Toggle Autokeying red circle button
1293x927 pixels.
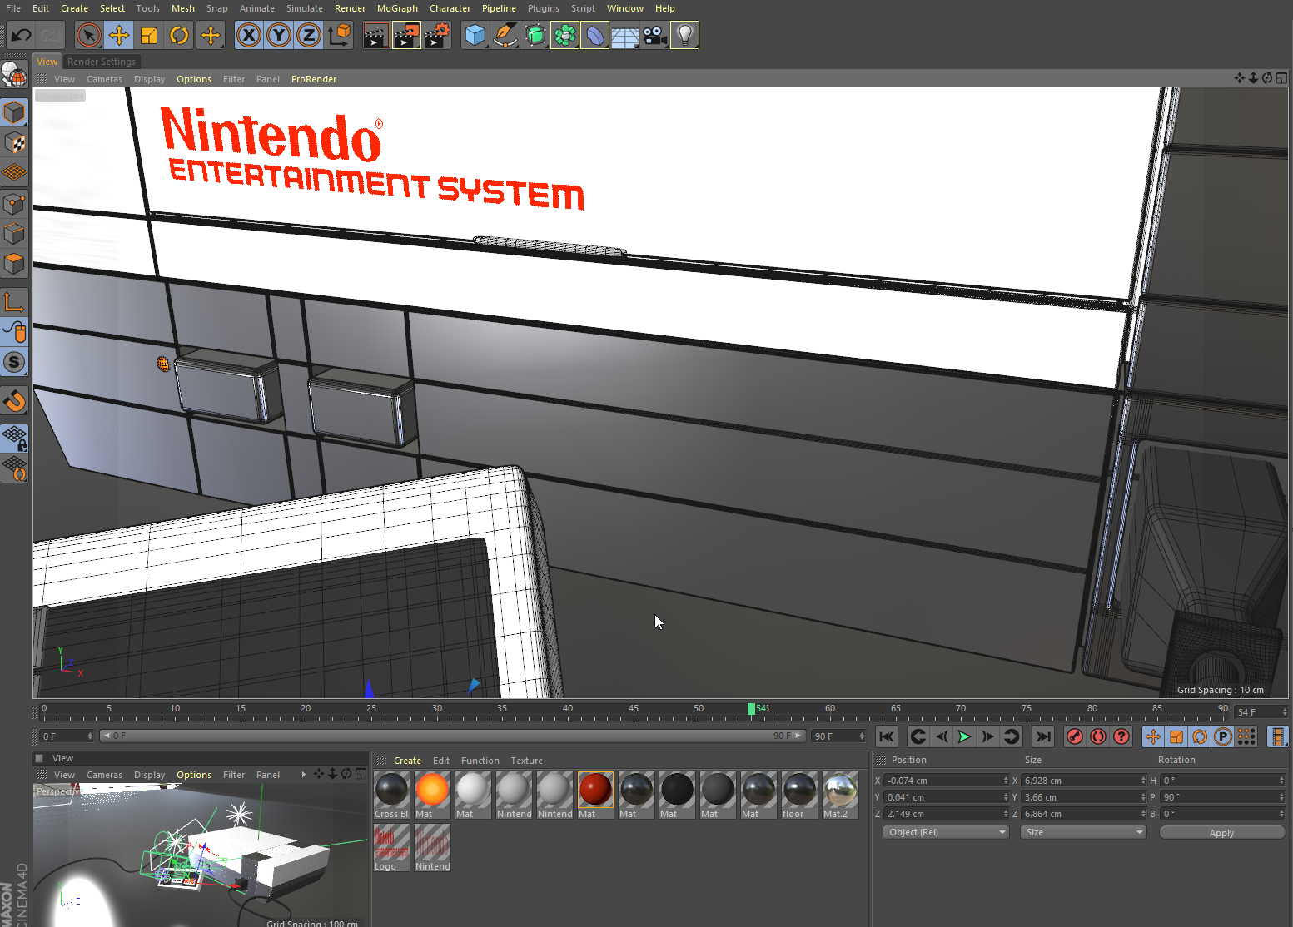pyautogui.click(x=1098, y=736)
